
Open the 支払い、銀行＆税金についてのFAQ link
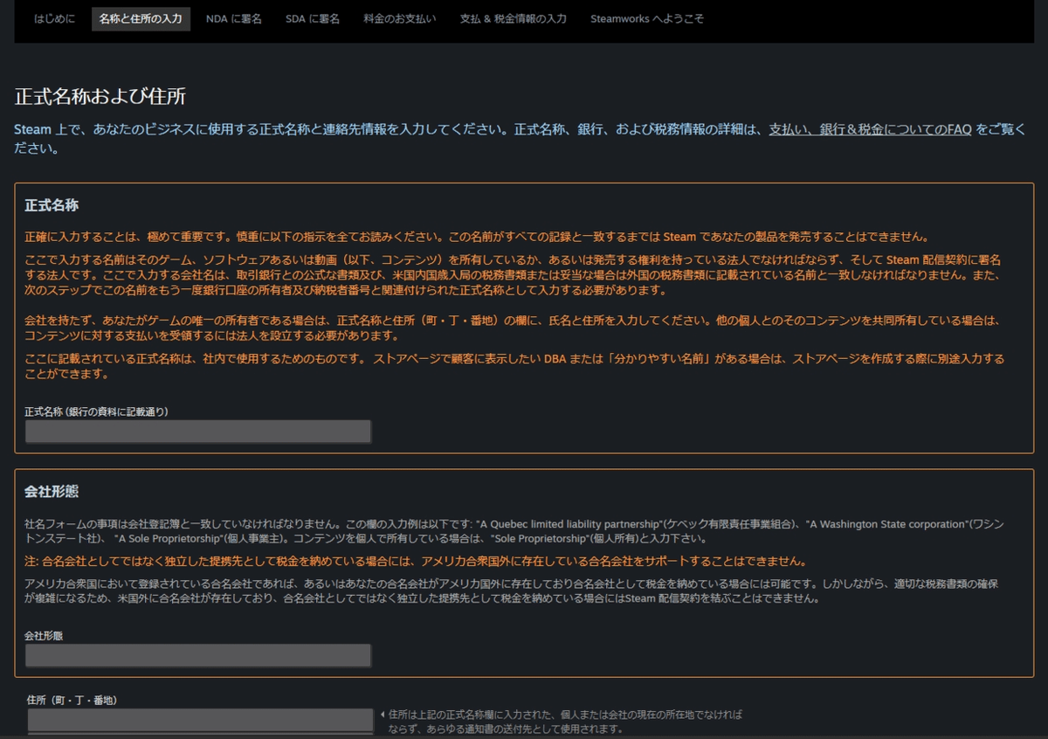click(870, 129)
